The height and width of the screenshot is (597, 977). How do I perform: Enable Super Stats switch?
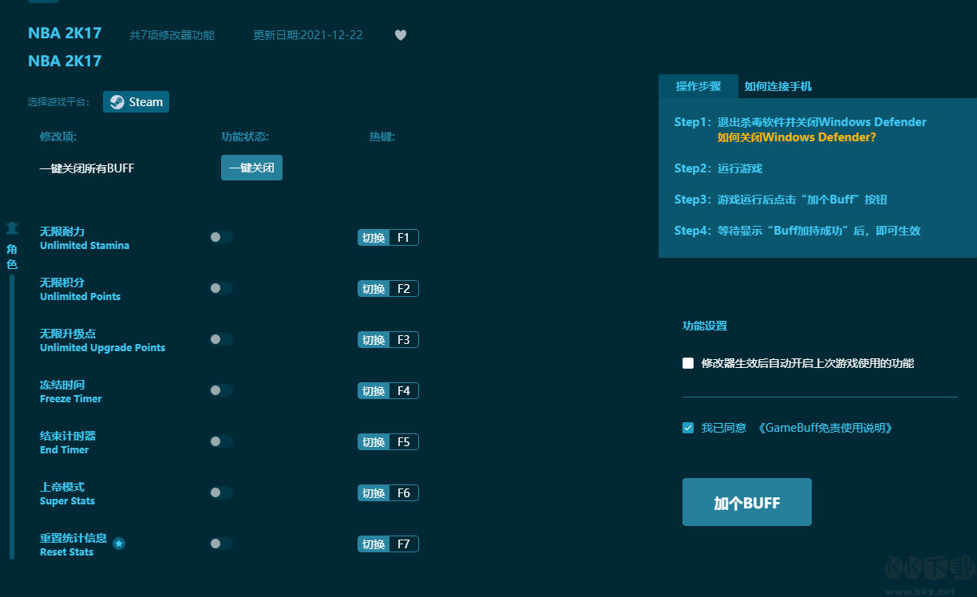221,492
